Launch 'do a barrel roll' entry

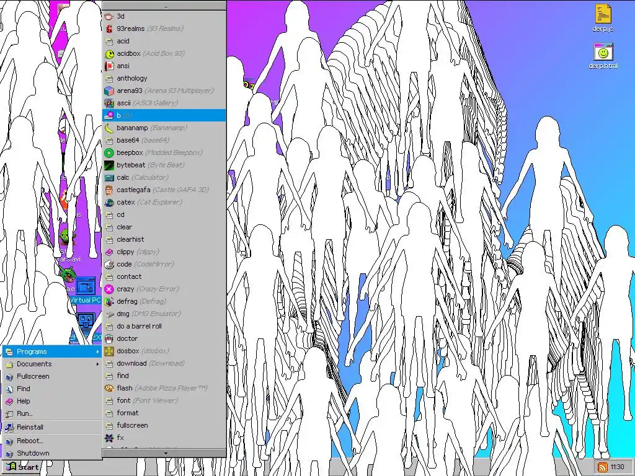(x=164, y=326)
